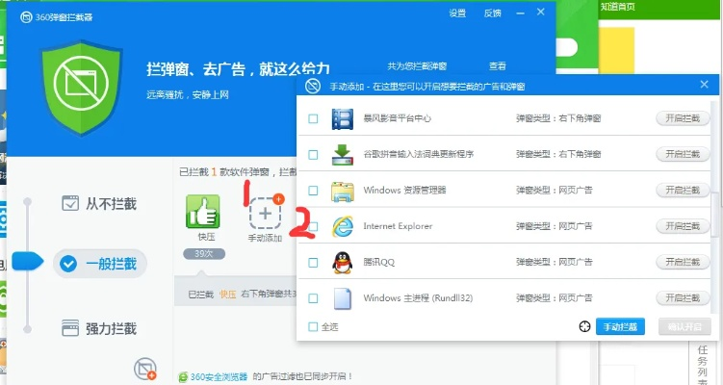Click the 暴风影音平台中心 film icon
723x385 pixels.
(x=343, y=118)
